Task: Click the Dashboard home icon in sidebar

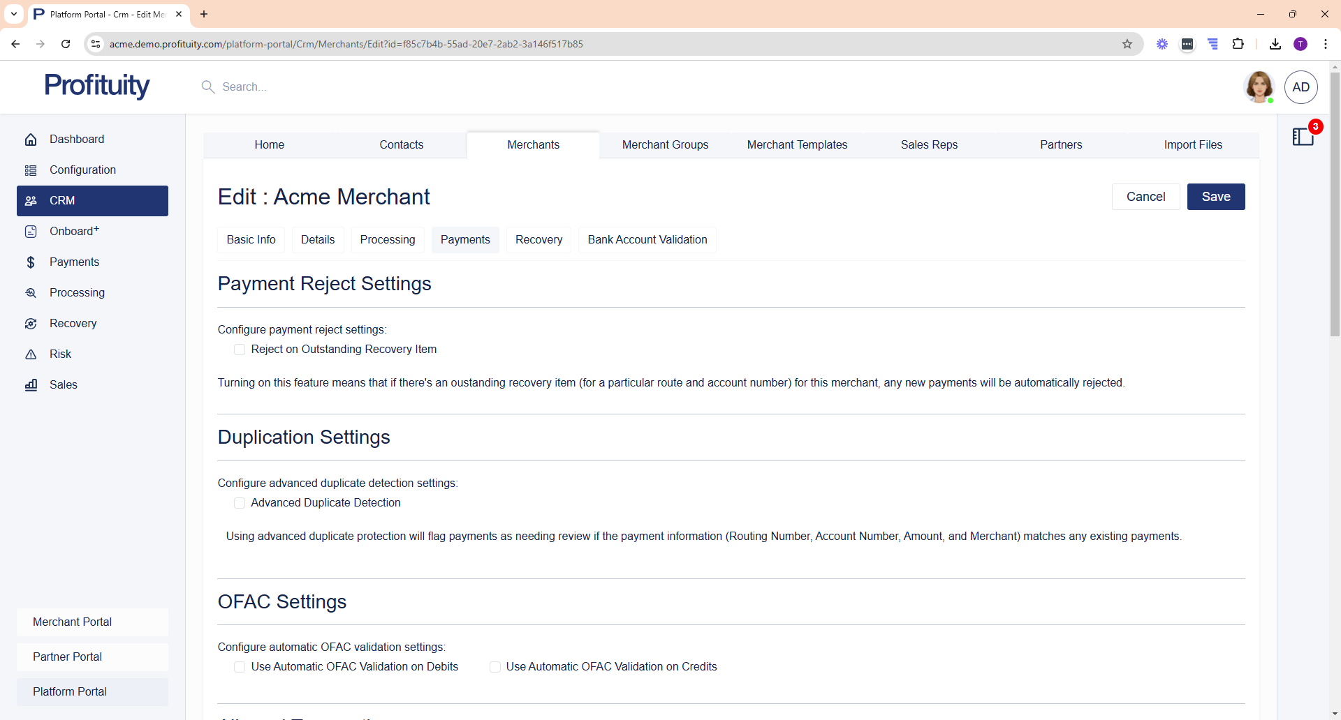Action: (x=31, y=140)
